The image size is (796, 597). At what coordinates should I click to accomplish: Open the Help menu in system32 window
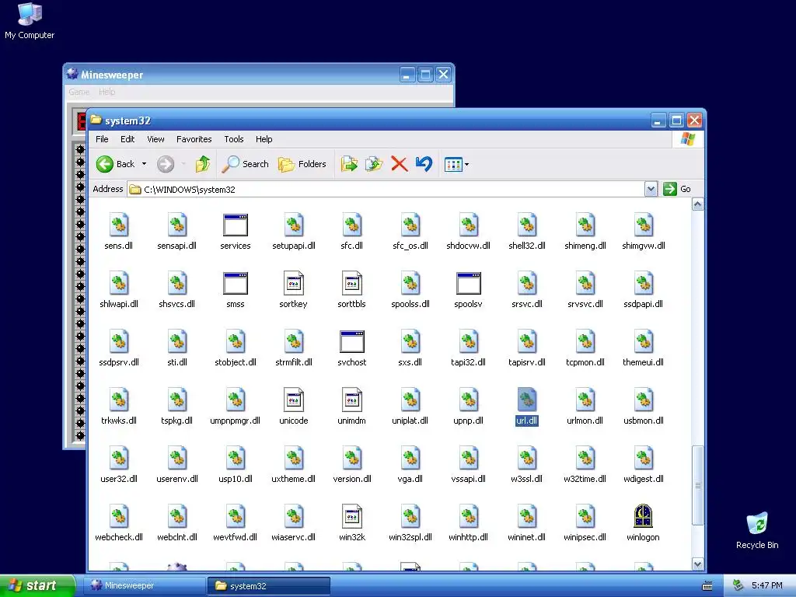pos(264,139)
